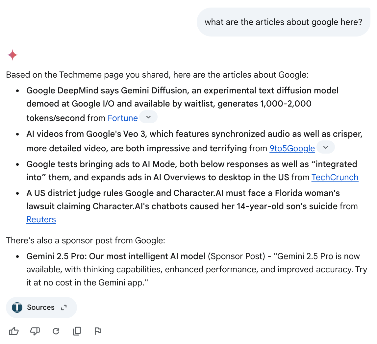Viewport: 377px width, 344px height.
Task: Open the Reuters link
Action: tap(41, 219)
